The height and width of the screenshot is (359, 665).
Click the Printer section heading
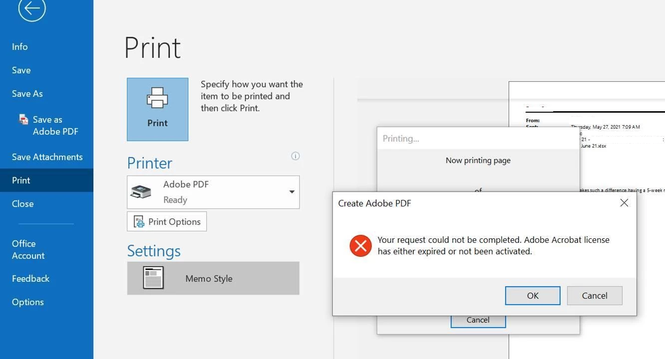[150, 163]
